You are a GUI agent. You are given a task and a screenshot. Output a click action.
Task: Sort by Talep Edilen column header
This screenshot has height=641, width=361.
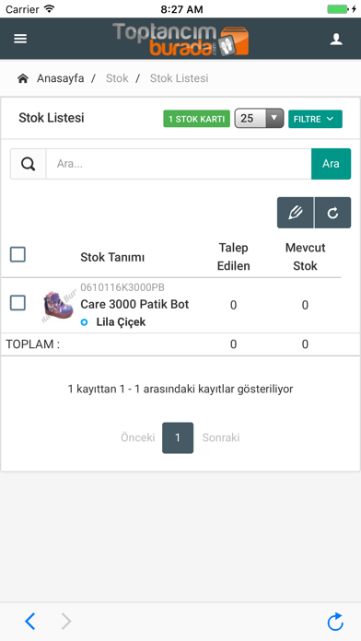pos(233,257)
